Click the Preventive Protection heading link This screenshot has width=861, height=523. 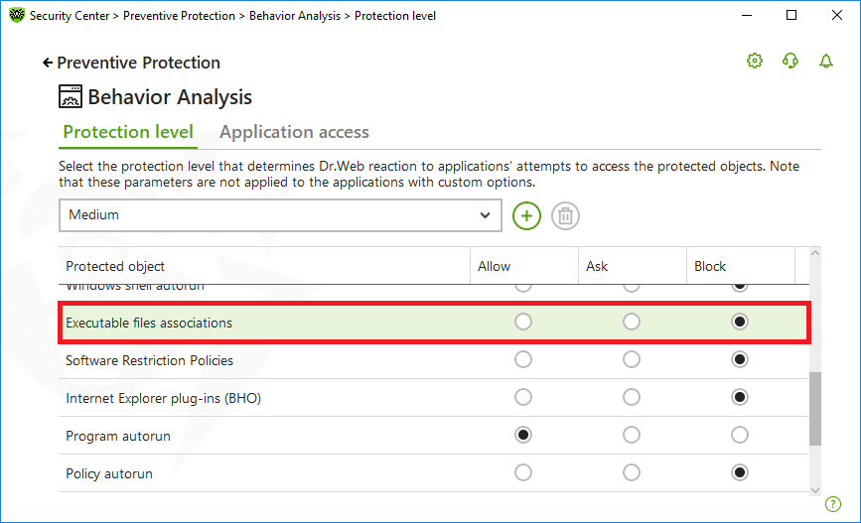point(138,64)
